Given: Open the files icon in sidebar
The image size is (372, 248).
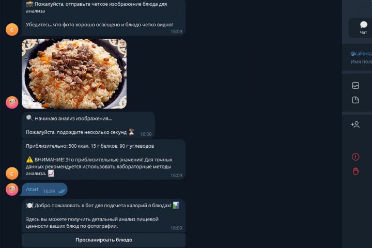Looking at the screenshot, I should [x=355, y=100].
